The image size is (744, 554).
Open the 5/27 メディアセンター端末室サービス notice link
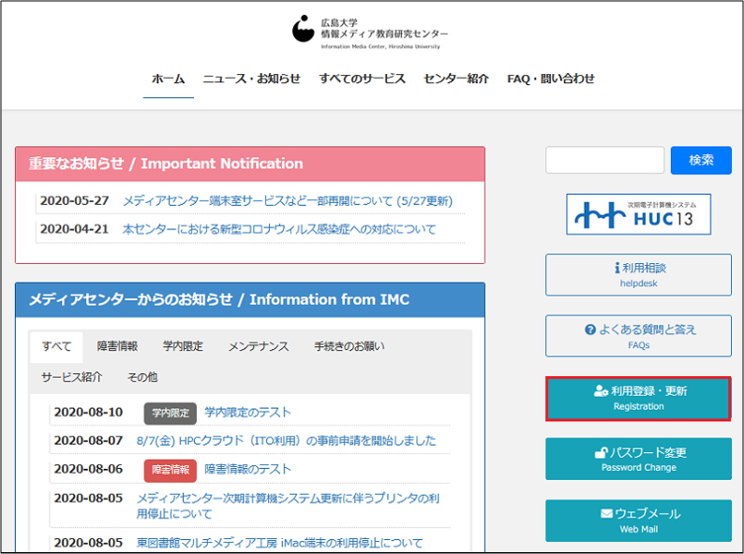[287, 201]
